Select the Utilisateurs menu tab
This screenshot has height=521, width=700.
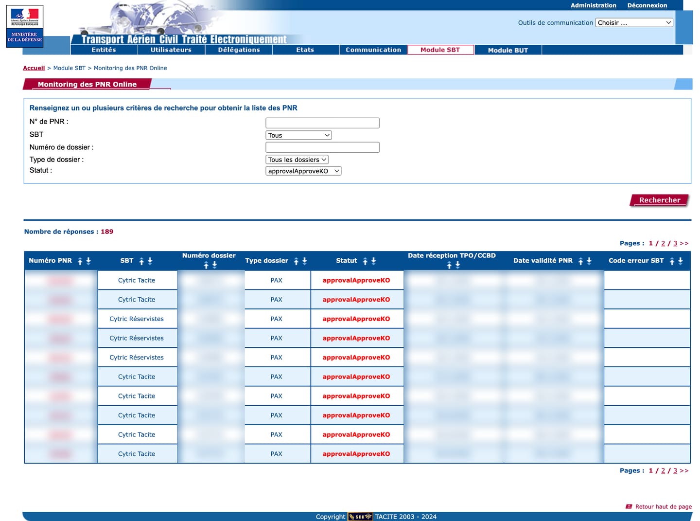click(171, 50)
